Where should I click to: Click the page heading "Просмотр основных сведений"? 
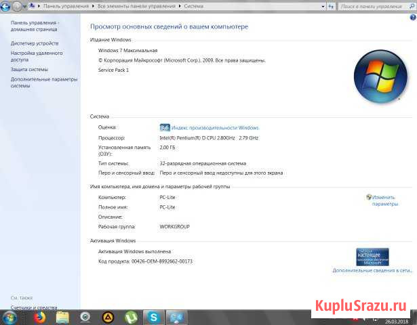click(x=169, y=26)
